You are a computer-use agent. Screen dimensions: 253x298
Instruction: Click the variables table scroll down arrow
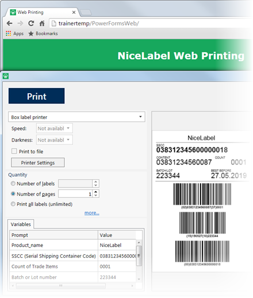click(x=139, y=279)
